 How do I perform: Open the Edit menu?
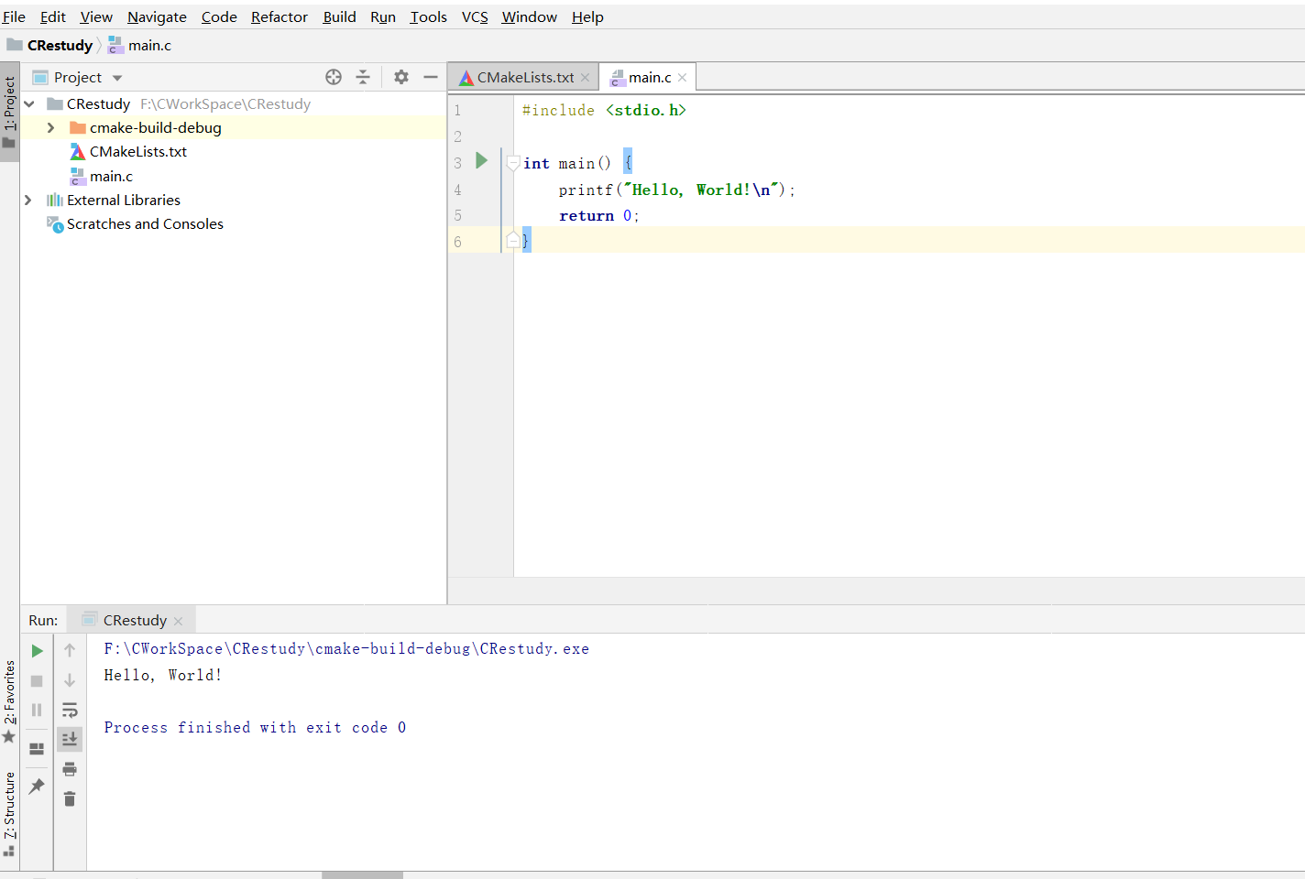[x=52, y=16]
